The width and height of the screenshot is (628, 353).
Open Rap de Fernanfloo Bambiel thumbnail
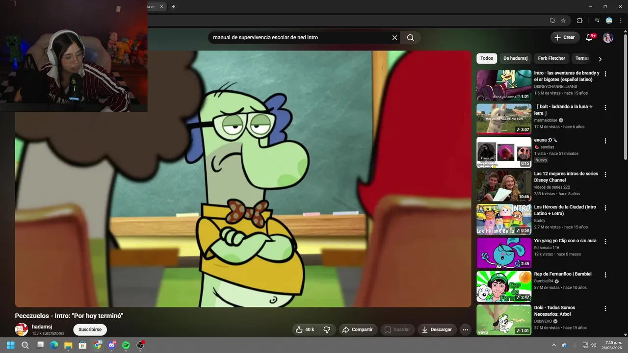504,286
